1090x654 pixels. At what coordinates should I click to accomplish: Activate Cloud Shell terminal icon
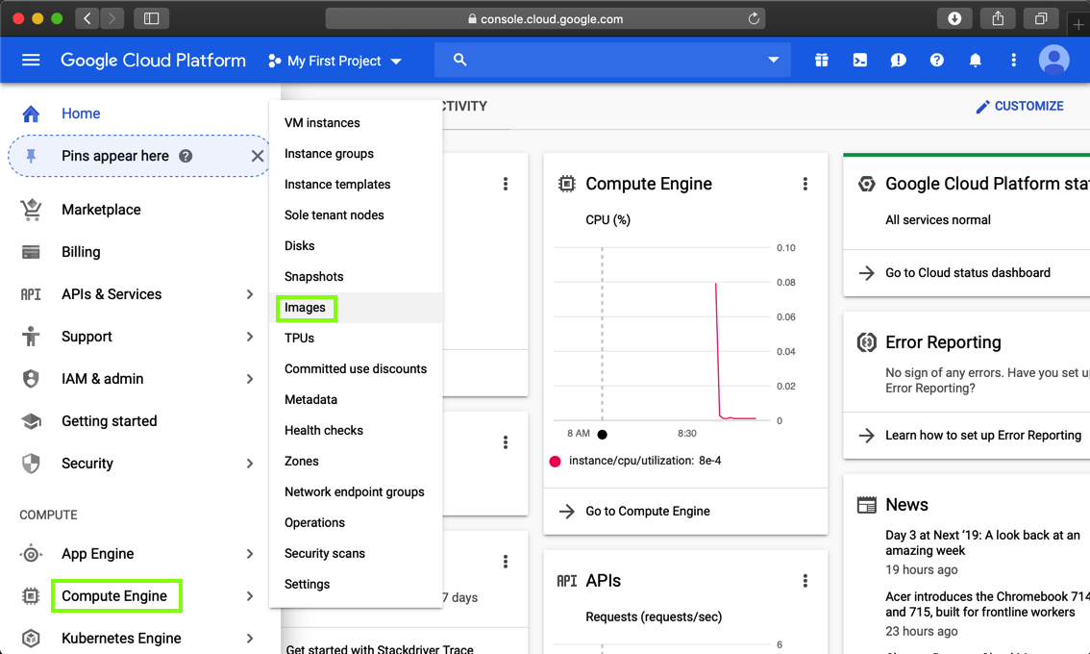859,61
